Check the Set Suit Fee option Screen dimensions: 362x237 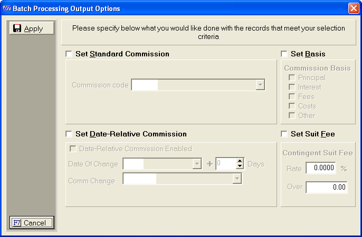click(x=284, y=134)
